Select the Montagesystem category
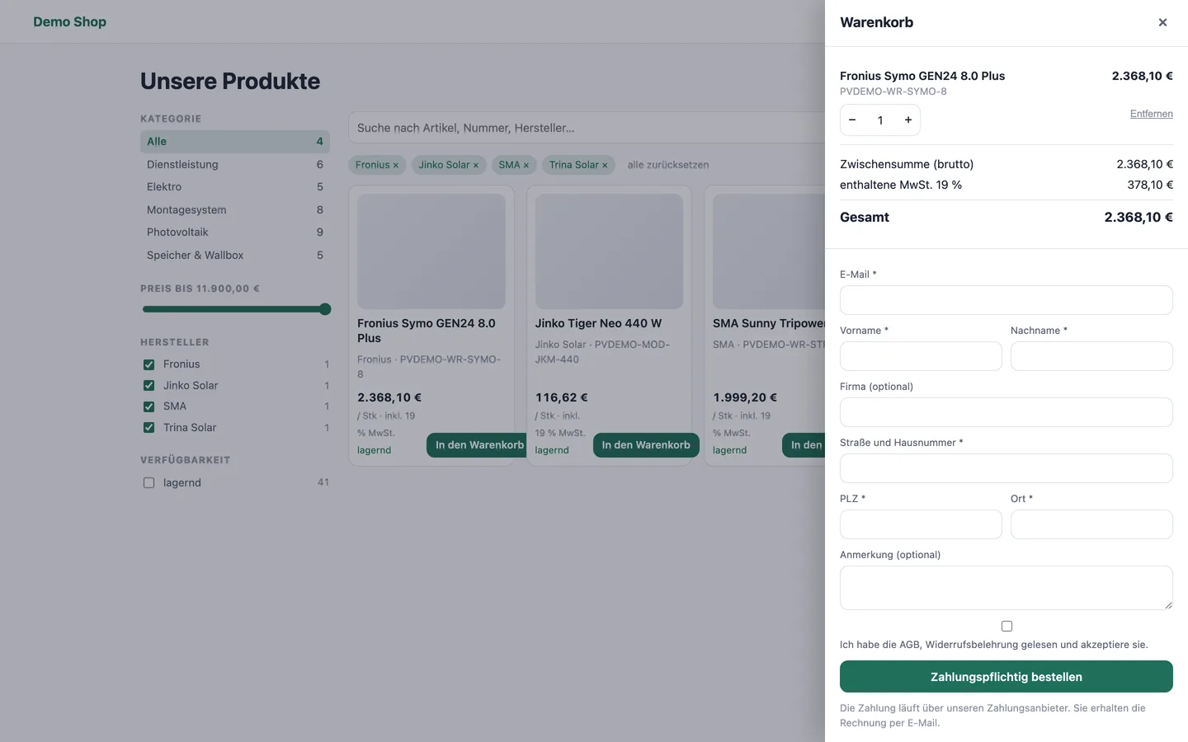Viewport: 1188px width, 742px height. pos(235,209)
